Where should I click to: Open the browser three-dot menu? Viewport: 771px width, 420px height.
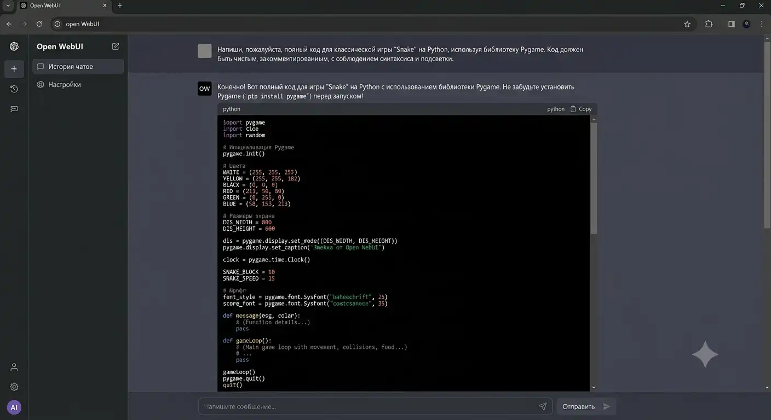(x=762, y=24)
